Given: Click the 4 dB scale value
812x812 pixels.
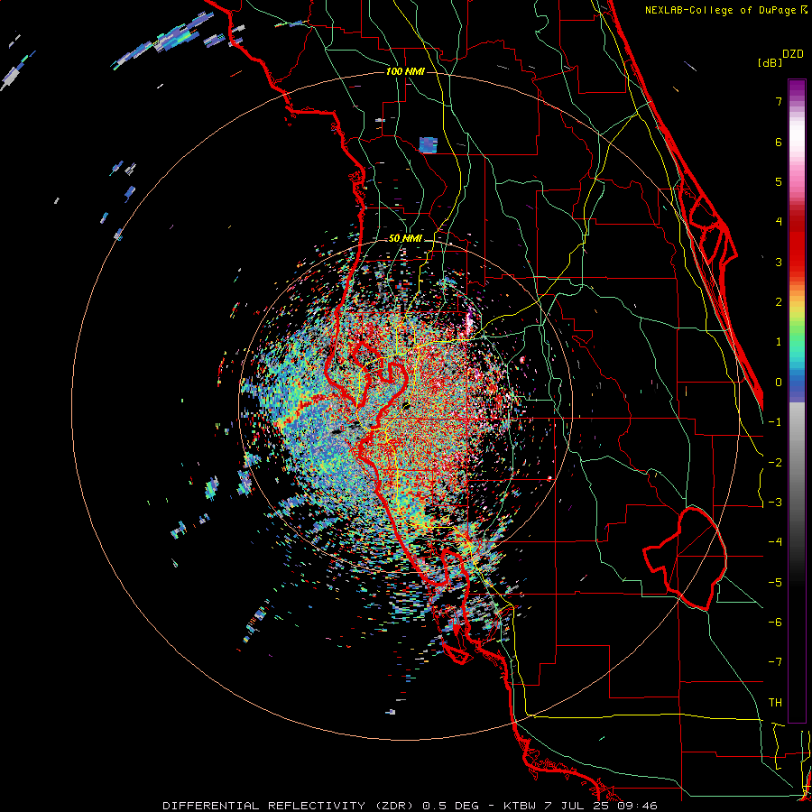Looking at the screenshot, I should (779, 222).
